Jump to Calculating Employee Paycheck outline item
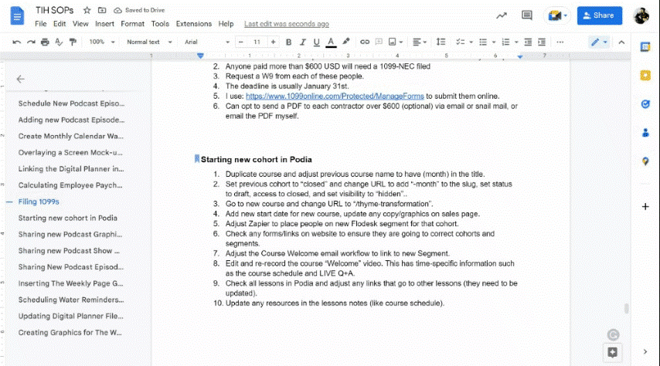 (x=70, y=185)
